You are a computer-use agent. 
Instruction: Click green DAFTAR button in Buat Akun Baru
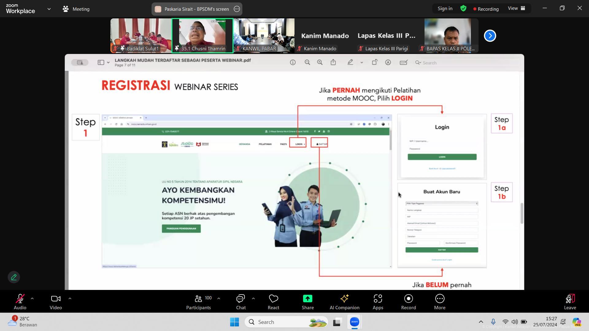coord(442,250)
